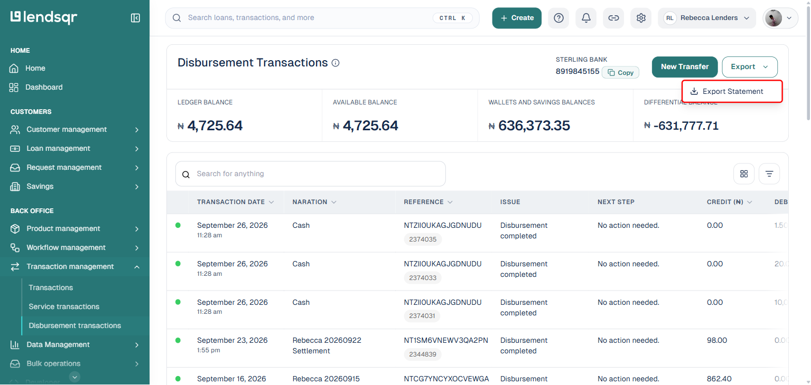Sort by Credit column chevron

750,202
